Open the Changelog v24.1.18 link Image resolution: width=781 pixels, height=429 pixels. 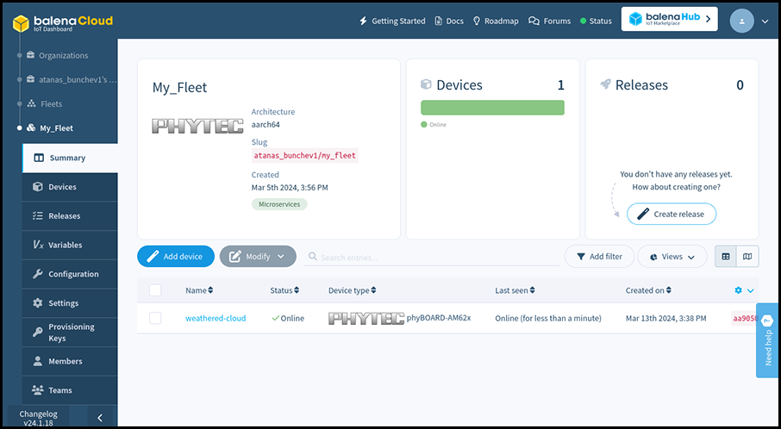point(38,418)
